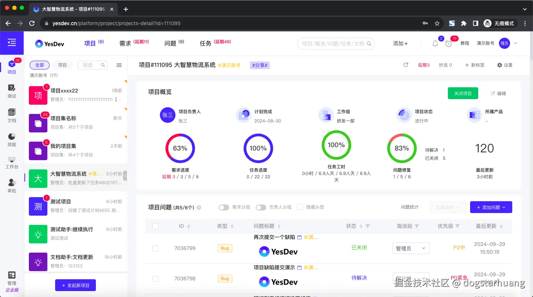Viewport: 533px width, 297px height.
Task: Check the 隐藏头图 checkbox
Action: [x=301, y=207]
